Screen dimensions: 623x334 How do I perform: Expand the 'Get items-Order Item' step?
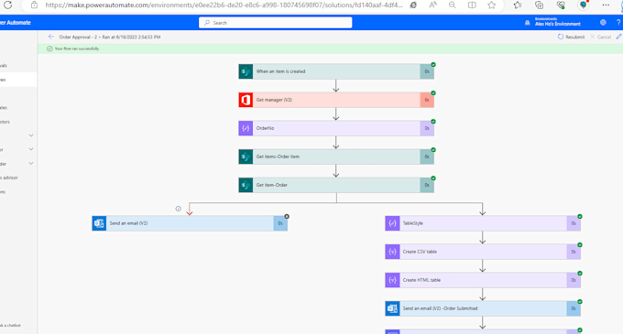pyautogui.click(x=336, y=156)
